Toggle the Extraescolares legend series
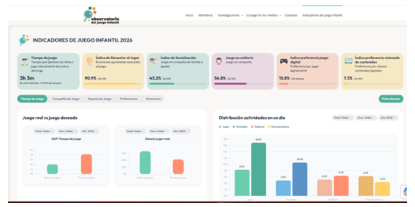The width and height of the screenshot is (415, 207). coord(278,126)
